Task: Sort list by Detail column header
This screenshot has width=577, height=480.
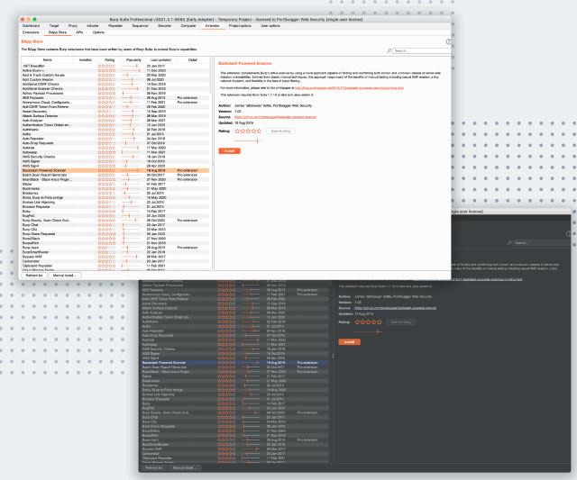Action: click(192, 59)
